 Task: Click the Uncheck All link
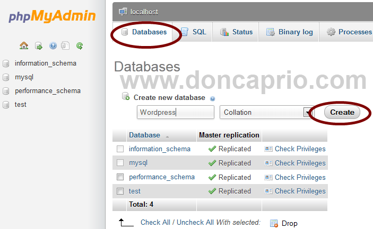[x=195, y=222]
